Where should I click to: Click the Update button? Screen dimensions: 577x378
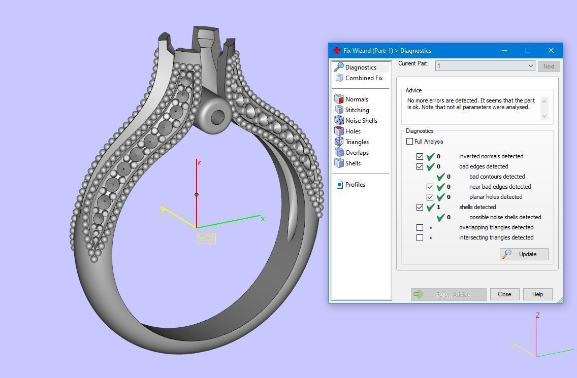click(x=524, y=254)
